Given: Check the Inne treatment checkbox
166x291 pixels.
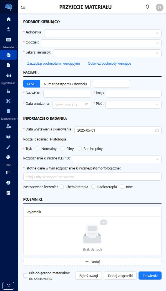Looking at the screenshot, I should click(122, 187).
